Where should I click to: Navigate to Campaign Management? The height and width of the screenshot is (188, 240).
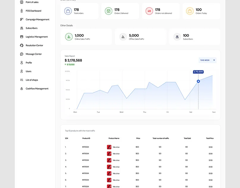tap(37, 19)
